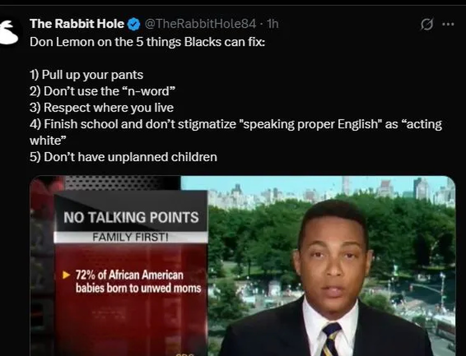Click the orange bullet arrow beside 72% statistic
The height and width of the screenshot is (356, 466).
click(x=66, y=275)
